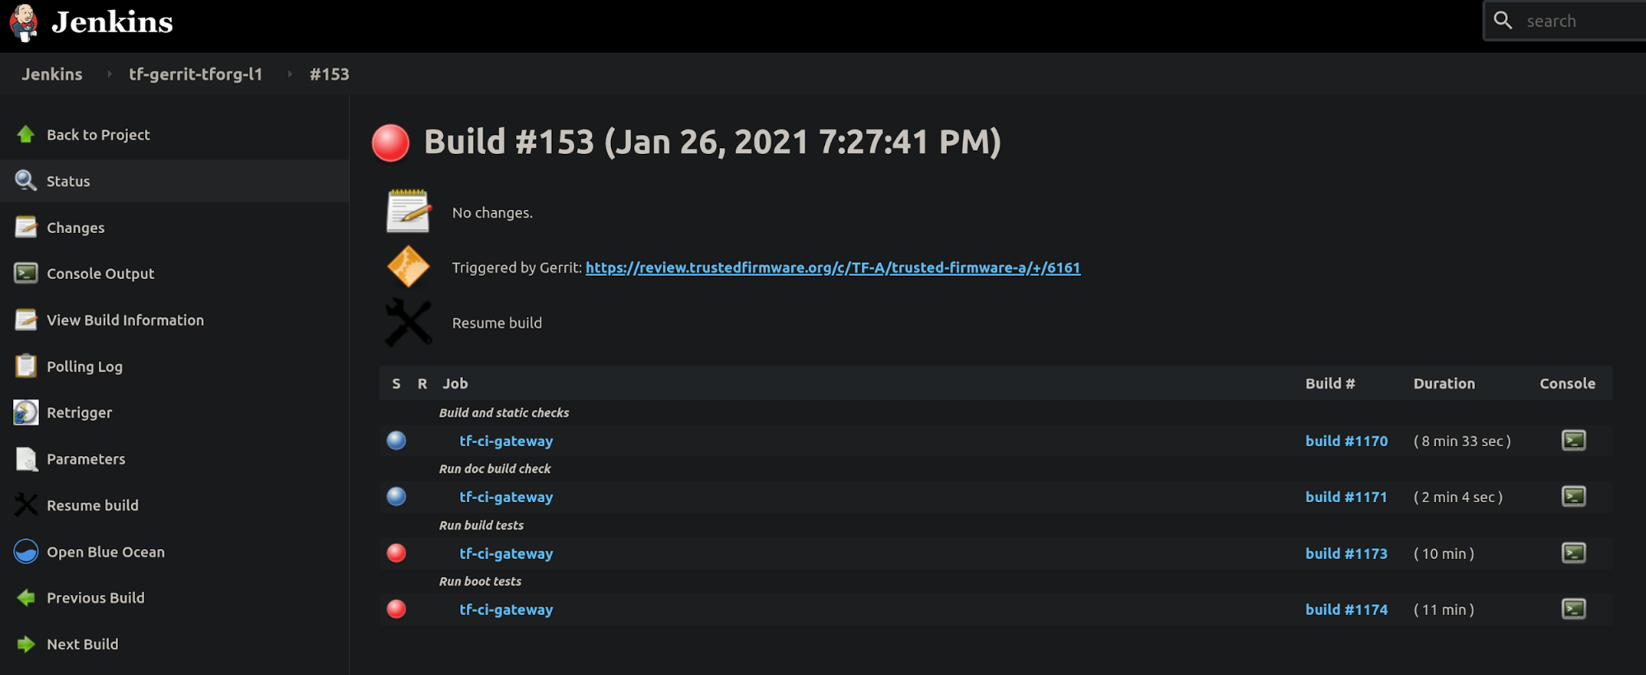
Task: Focus the Jenkins search box
Action: coord(1581,21)
